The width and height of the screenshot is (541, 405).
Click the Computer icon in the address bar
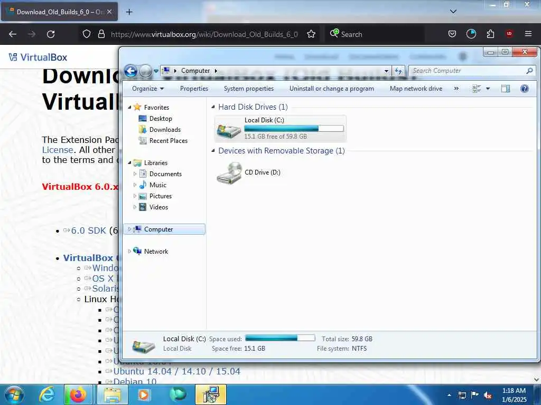pyautogui.click(x=166, y=71)
